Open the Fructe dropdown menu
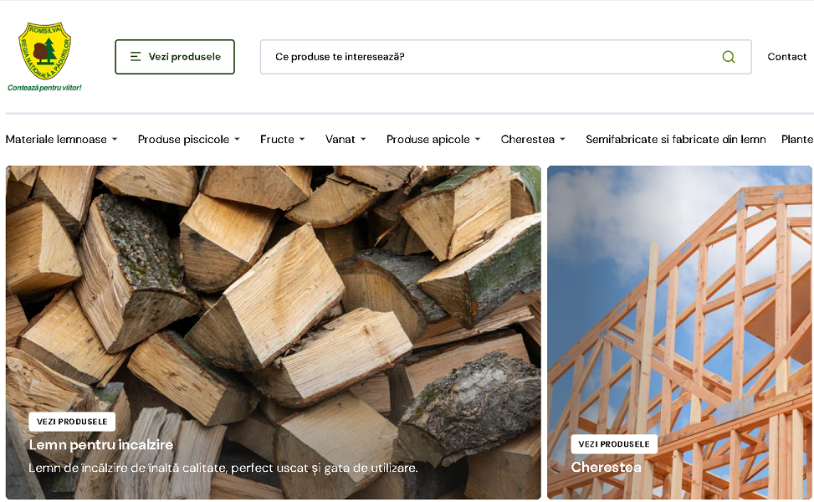Image resolution: width=814 pixels, height=502 pixels. click(282, 140)
